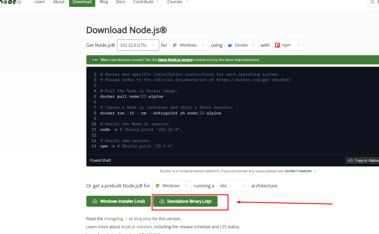Open the changelog link

coord(116,219)
